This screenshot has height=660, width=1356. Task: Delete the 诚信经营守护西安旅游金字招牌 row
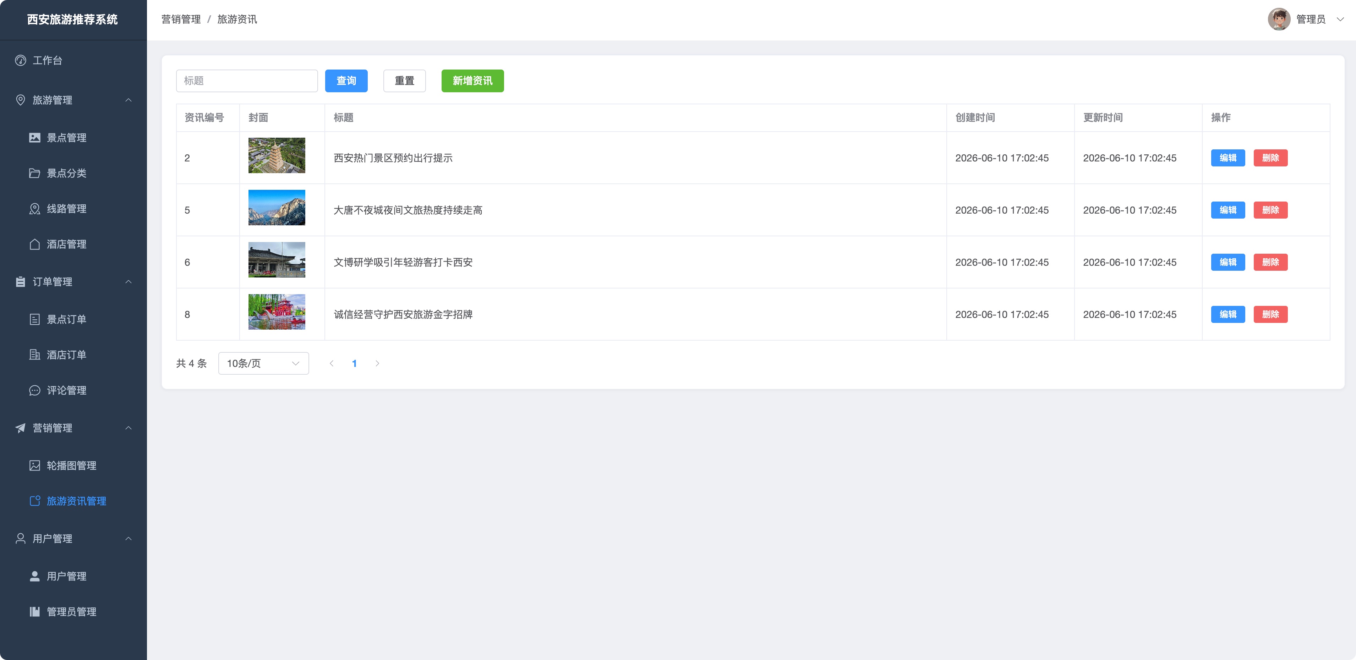pyautogui.click(x=1270, y=314)
